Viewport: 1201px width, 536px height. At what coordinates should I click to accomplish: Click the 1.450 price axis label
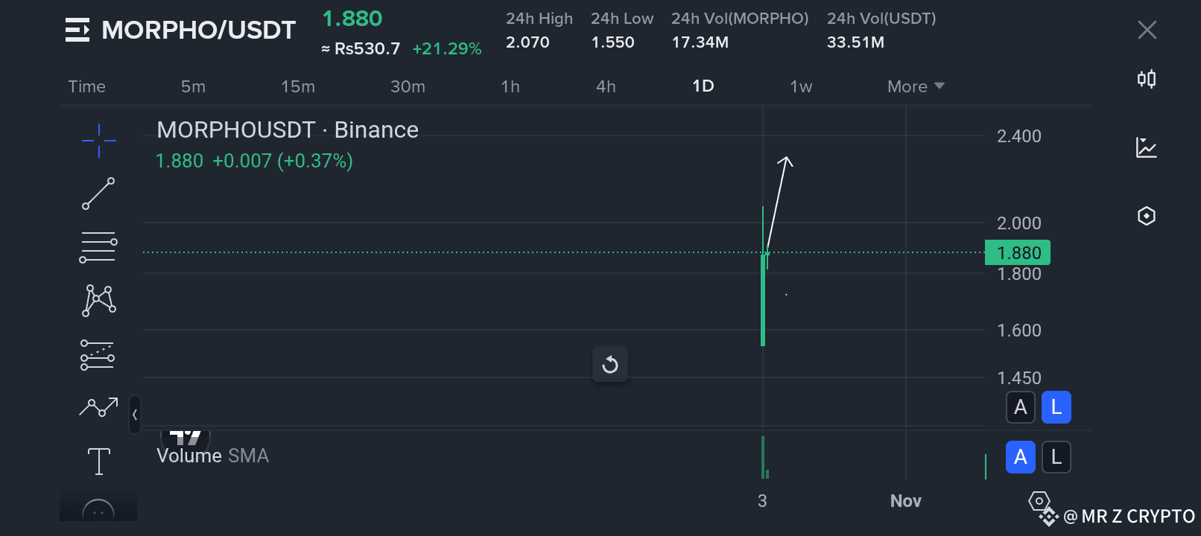coord(1019,378)
